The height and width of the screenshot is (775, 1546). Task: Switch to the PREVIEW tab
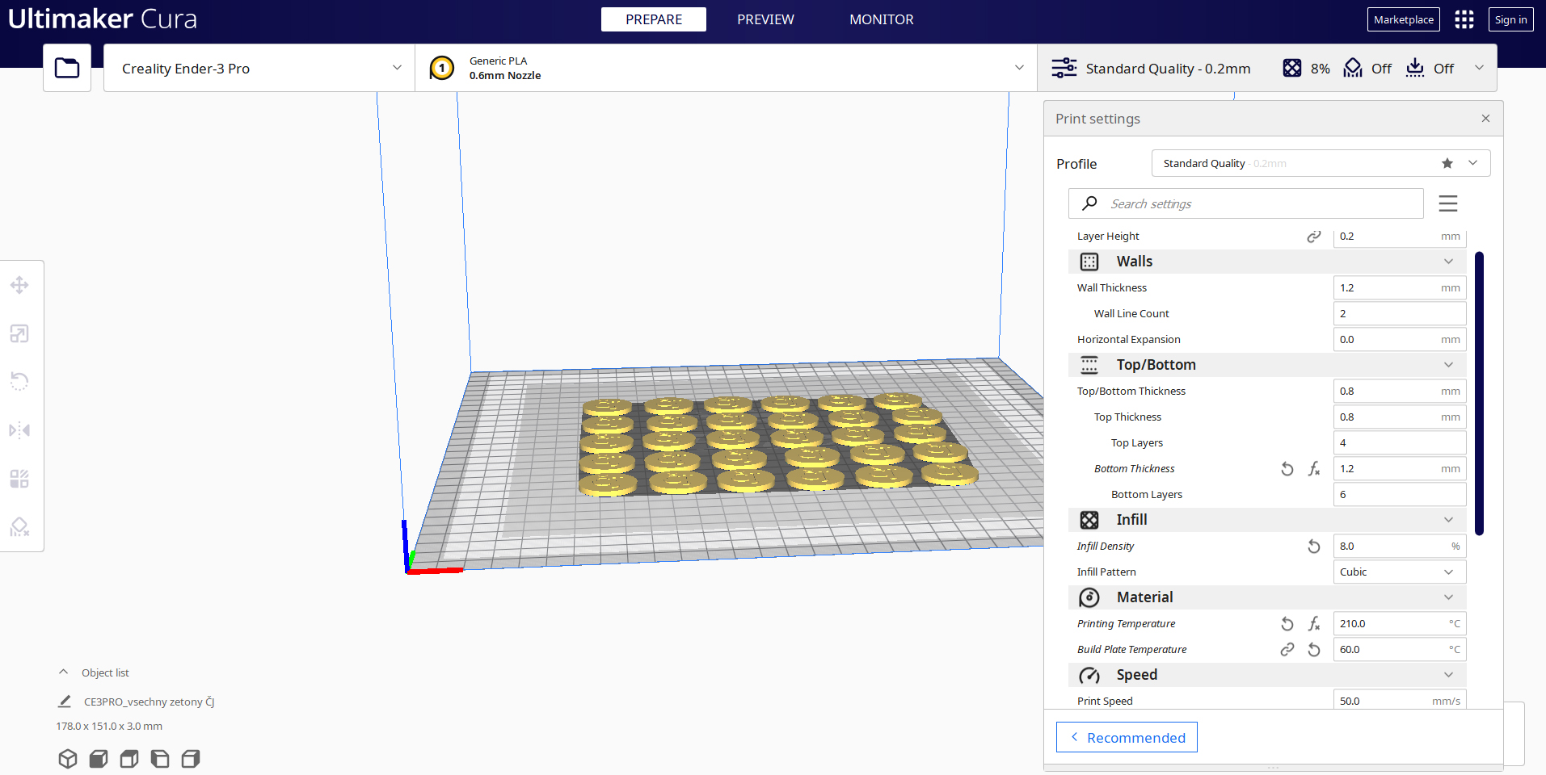tap(765, 19)
